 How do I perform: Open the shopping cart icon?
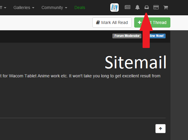pyautogui.click(x=166, y=7)
